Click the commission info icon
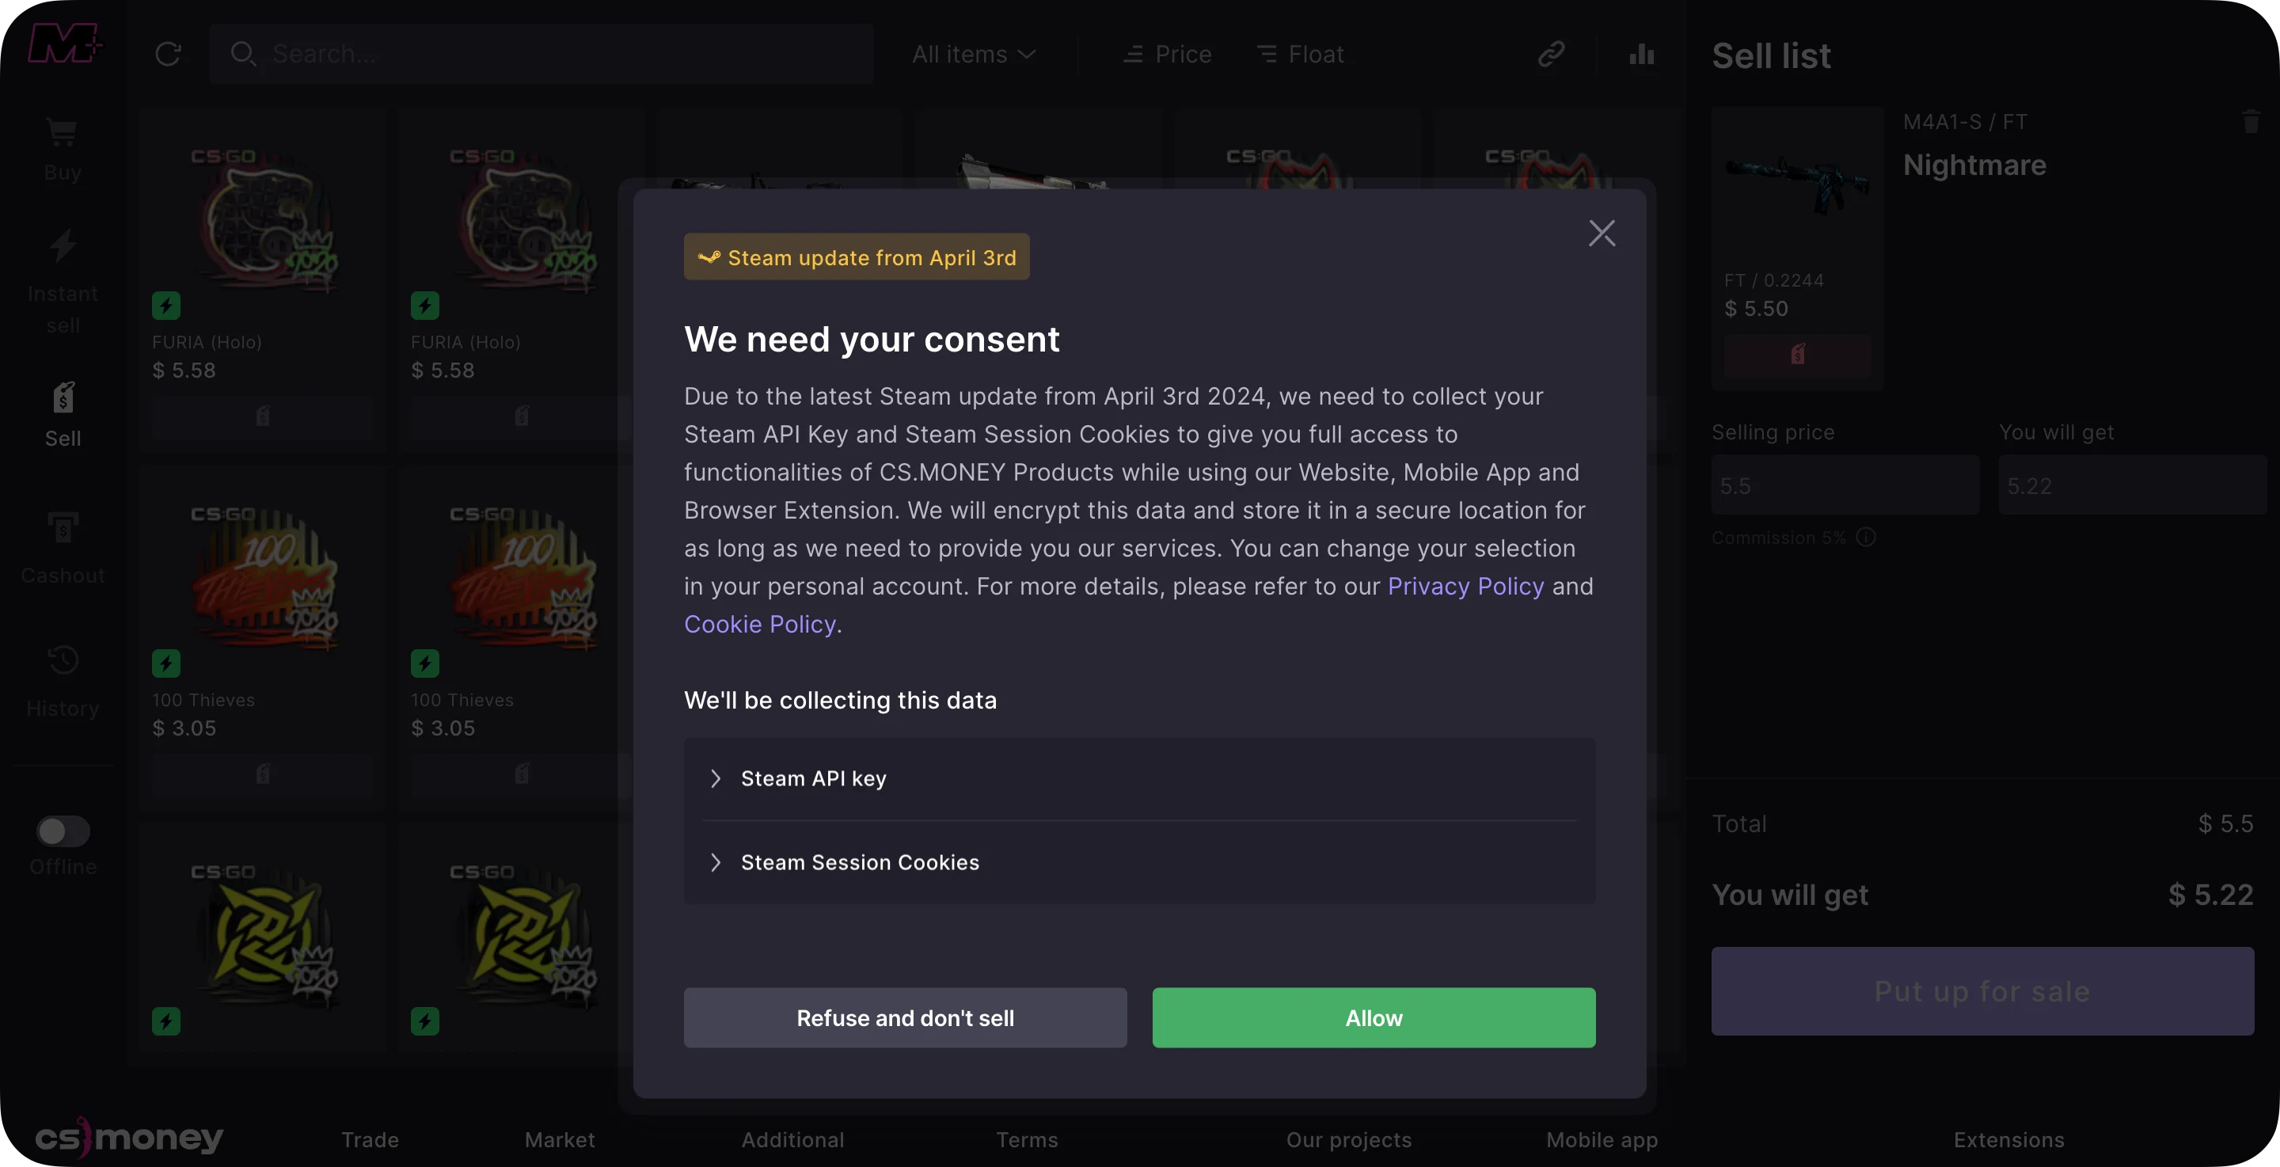Image resolution: width=2280 pixels, height=1167 pixels. click(x=1866, y=538)
